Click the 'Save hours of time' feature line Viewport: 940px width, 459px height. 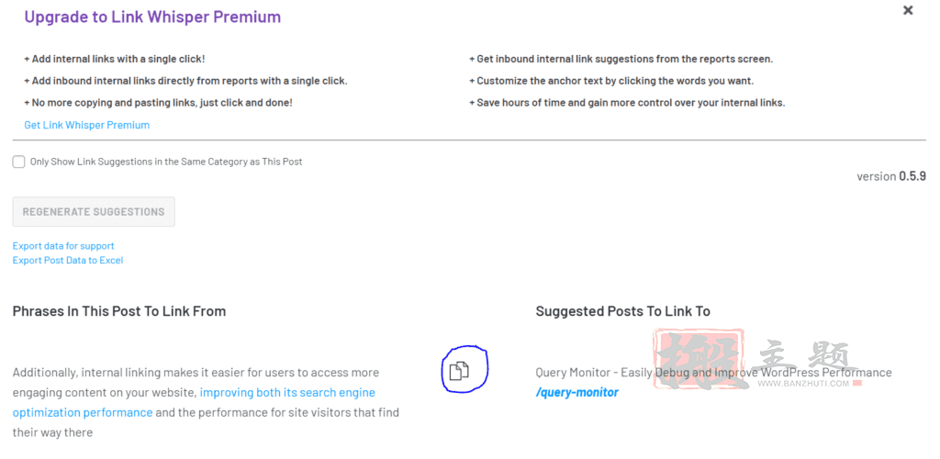tap(627, 103)
